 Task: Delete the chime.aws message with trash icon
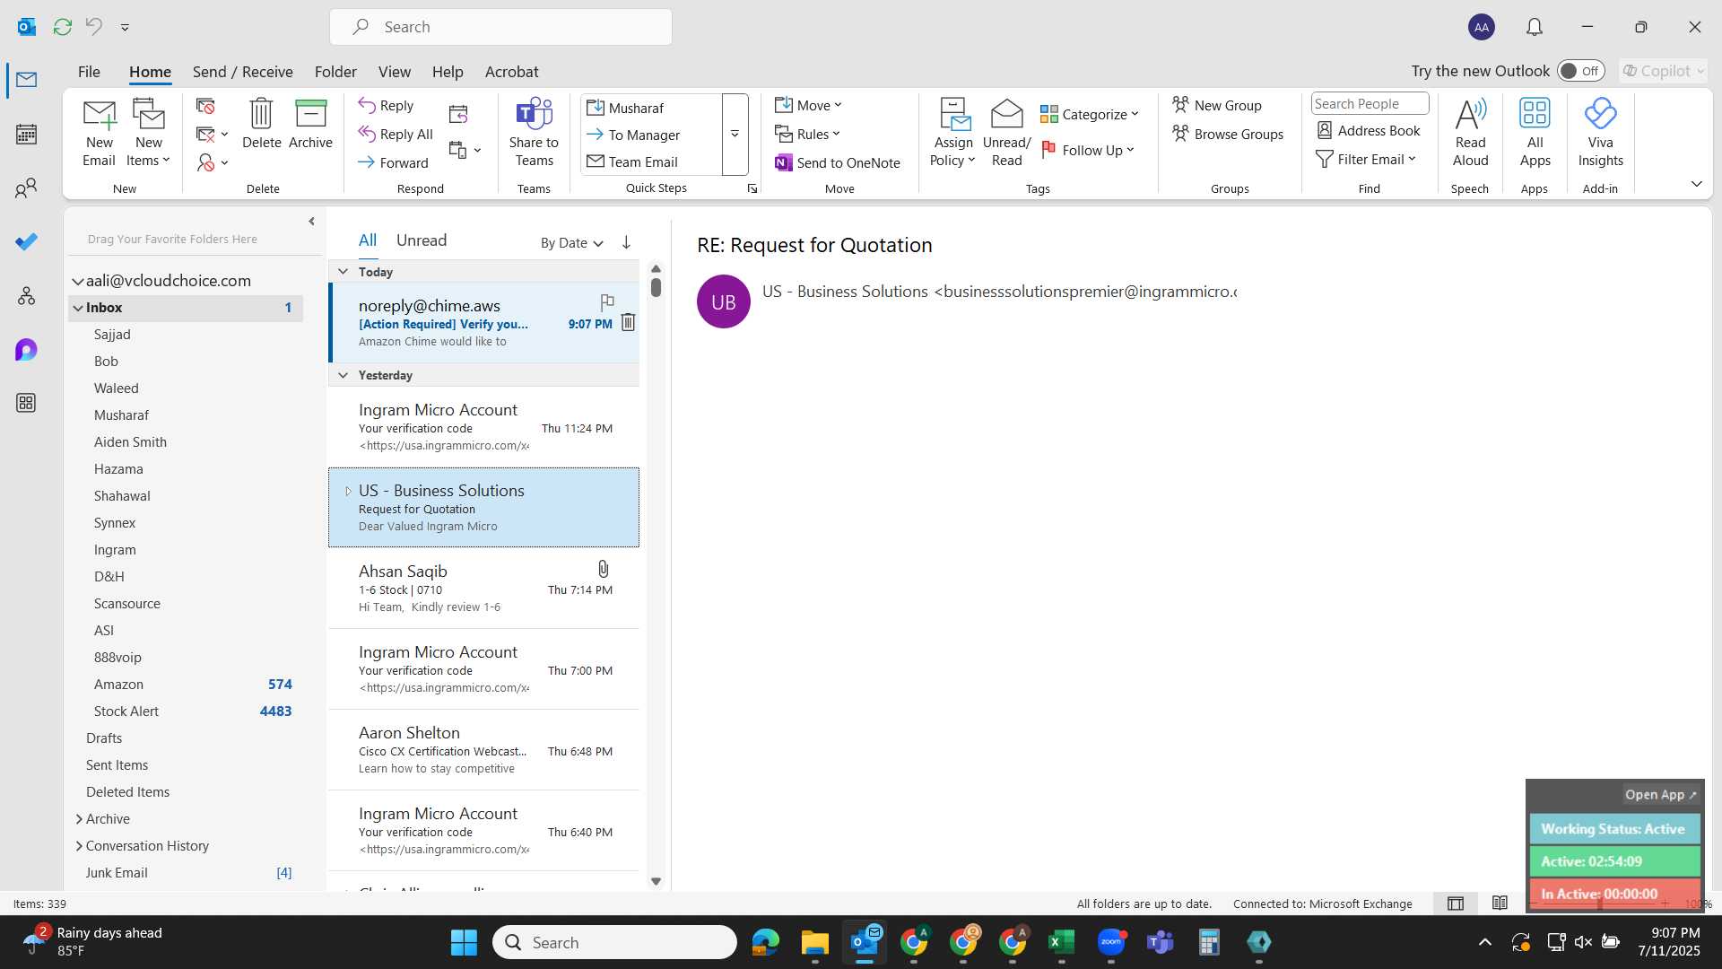point(628,322)
